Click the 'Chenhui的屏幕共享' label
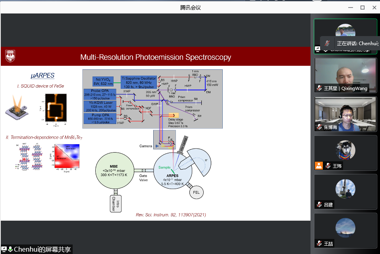Image resolution: width=380 pixels, height=254 pixels. click(42, 249)
